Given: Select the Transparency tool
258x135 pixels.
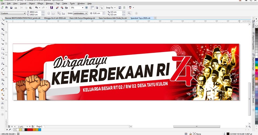Looking at the screenshot, I should [2, 84].
